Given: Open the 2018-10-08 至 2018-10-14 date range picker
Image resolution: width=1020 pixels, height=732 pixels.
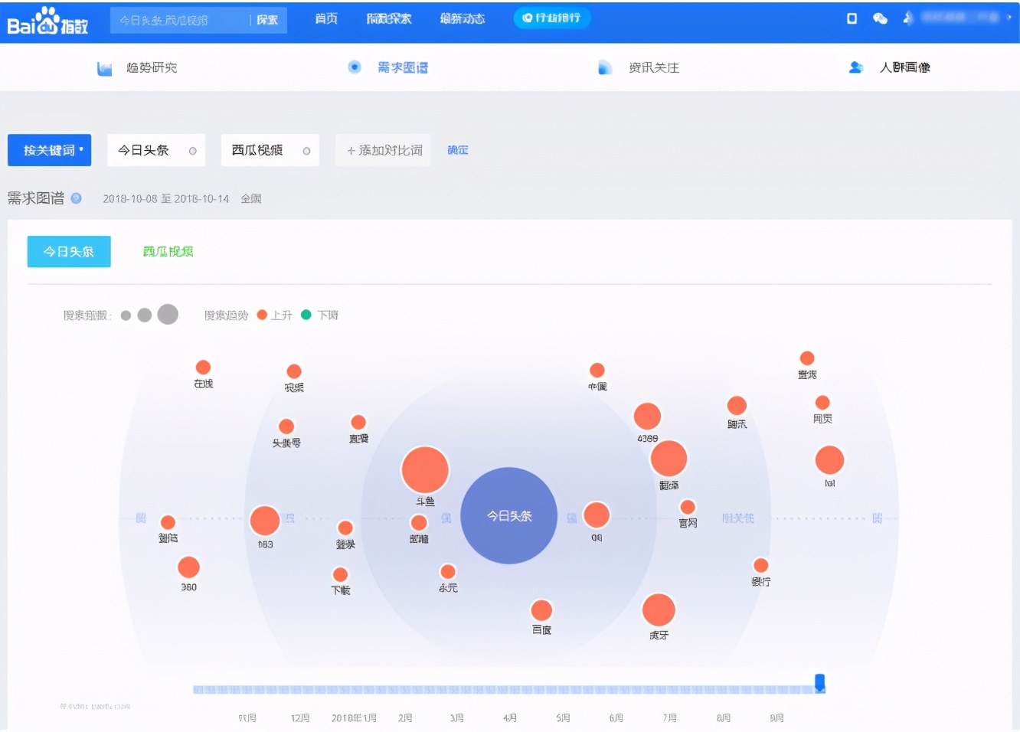Looking at the screenshot, I should [166, 199].
